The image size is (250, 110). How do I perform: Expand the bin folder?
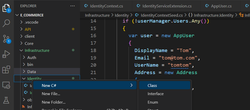point(24,64)
